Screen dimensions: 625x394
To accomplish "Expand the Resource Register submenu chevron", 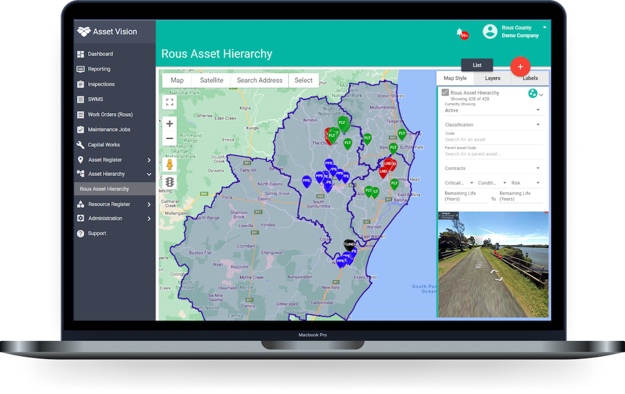I will (x=149, y=204).
